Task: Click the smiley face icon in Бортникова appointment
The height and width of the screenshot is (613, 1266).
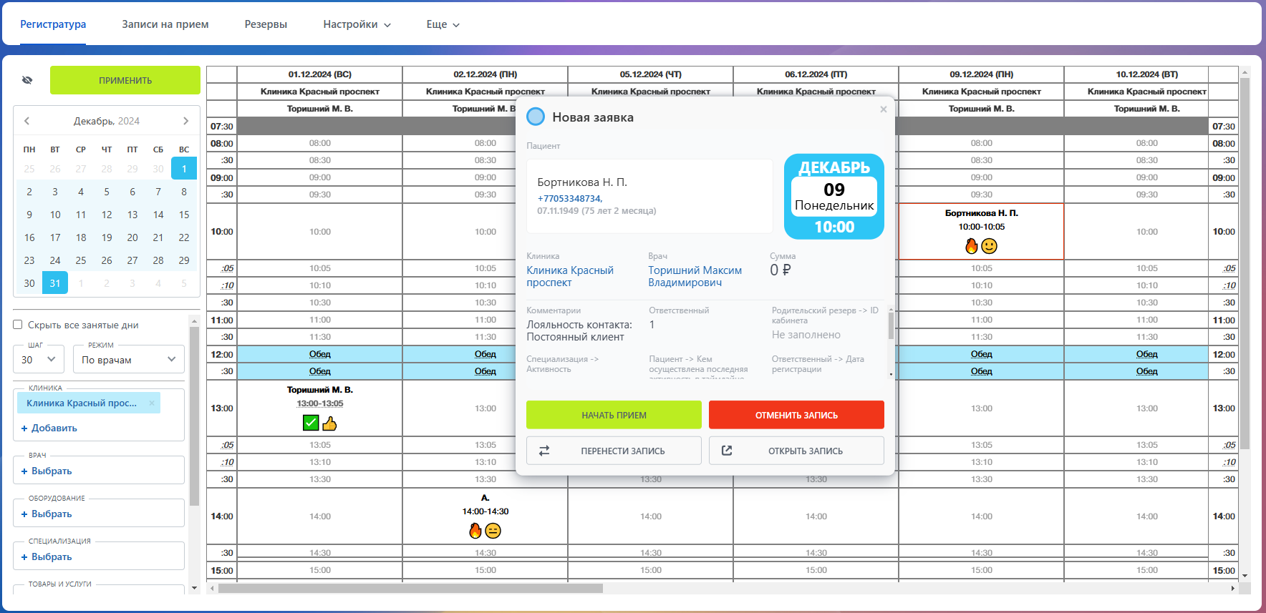Action: (x=990, y=246)
